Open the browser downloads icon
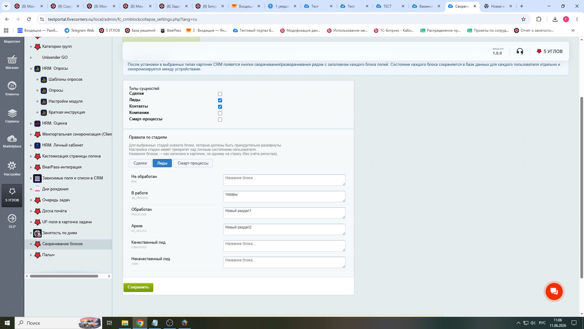The image size is (584, 329). [555, 19]
